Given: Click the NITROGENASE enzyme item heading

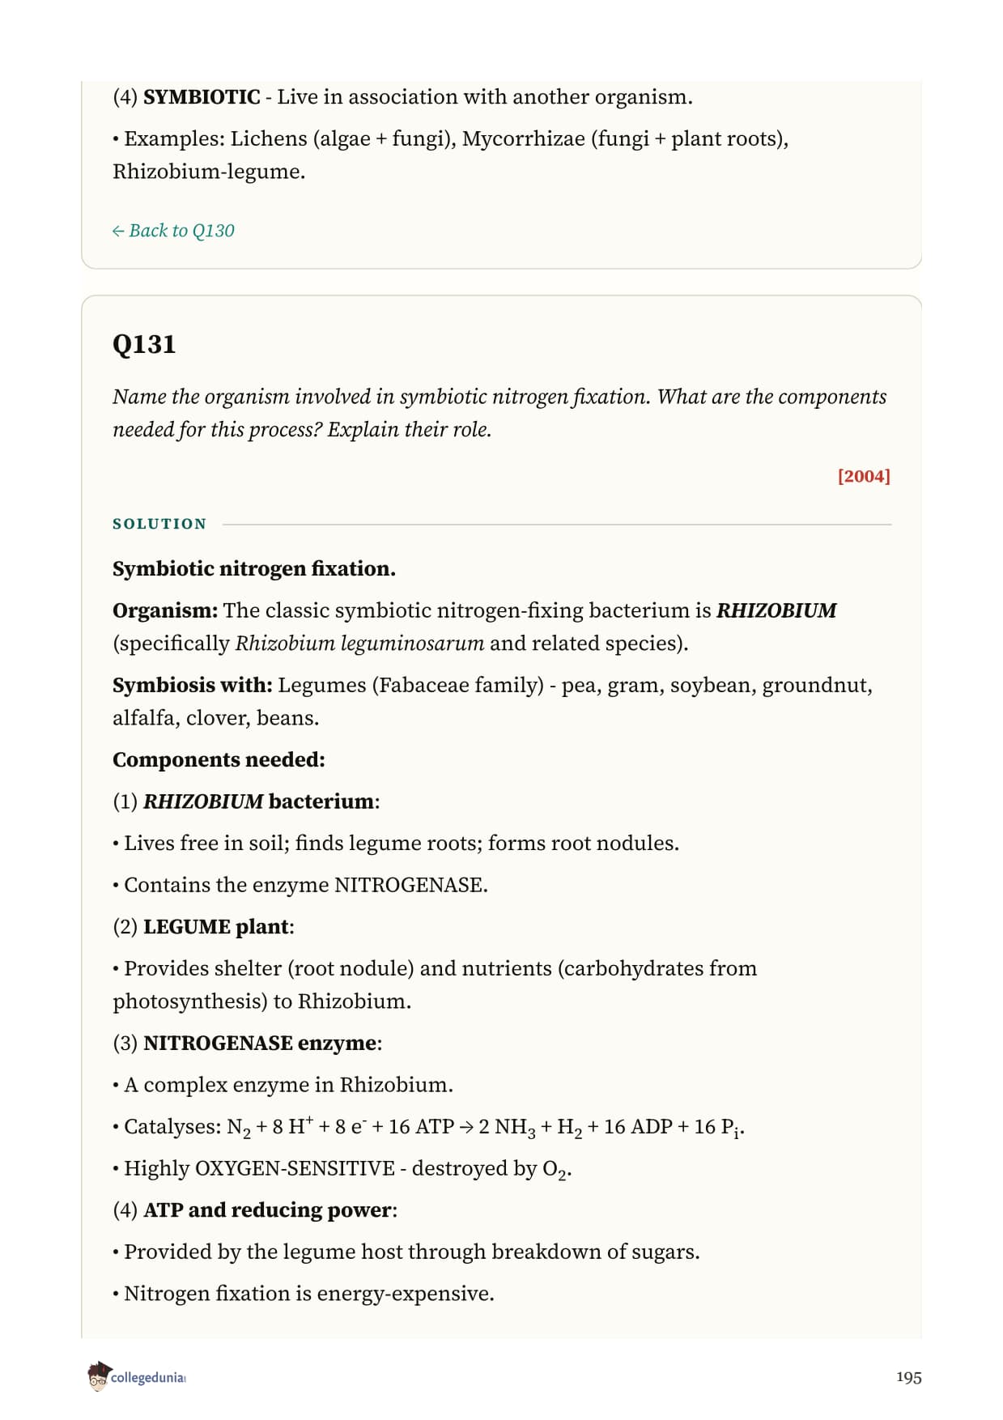Looking at the screenshot, I should pyautogui.click(x=247, y=1043).
